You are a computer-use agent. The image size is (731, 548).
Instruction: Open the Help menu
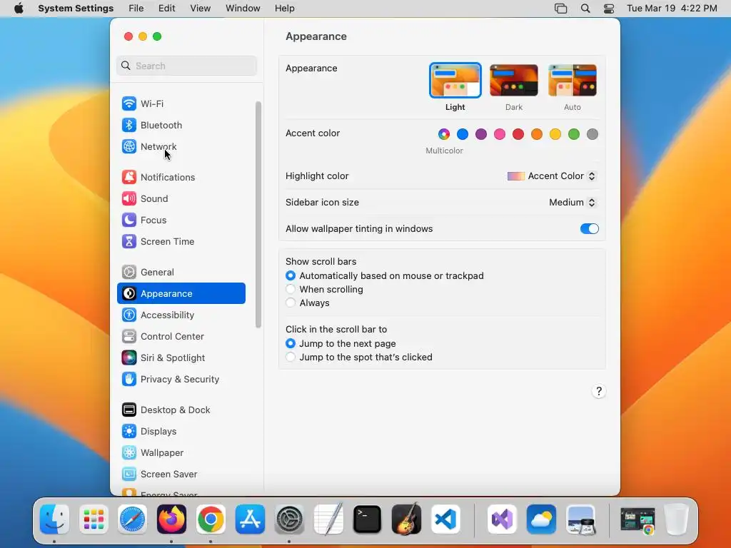[284, 9]
